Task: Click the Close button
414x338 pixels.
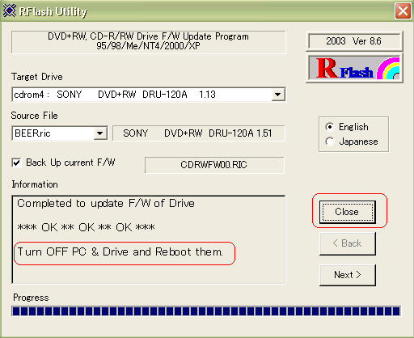Action: pyautogui.click(x=348, y=212)
